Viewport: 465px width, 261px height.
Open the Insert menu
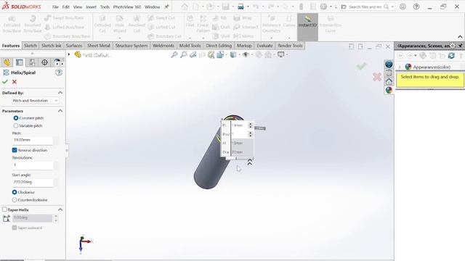(x=91, y=7)
